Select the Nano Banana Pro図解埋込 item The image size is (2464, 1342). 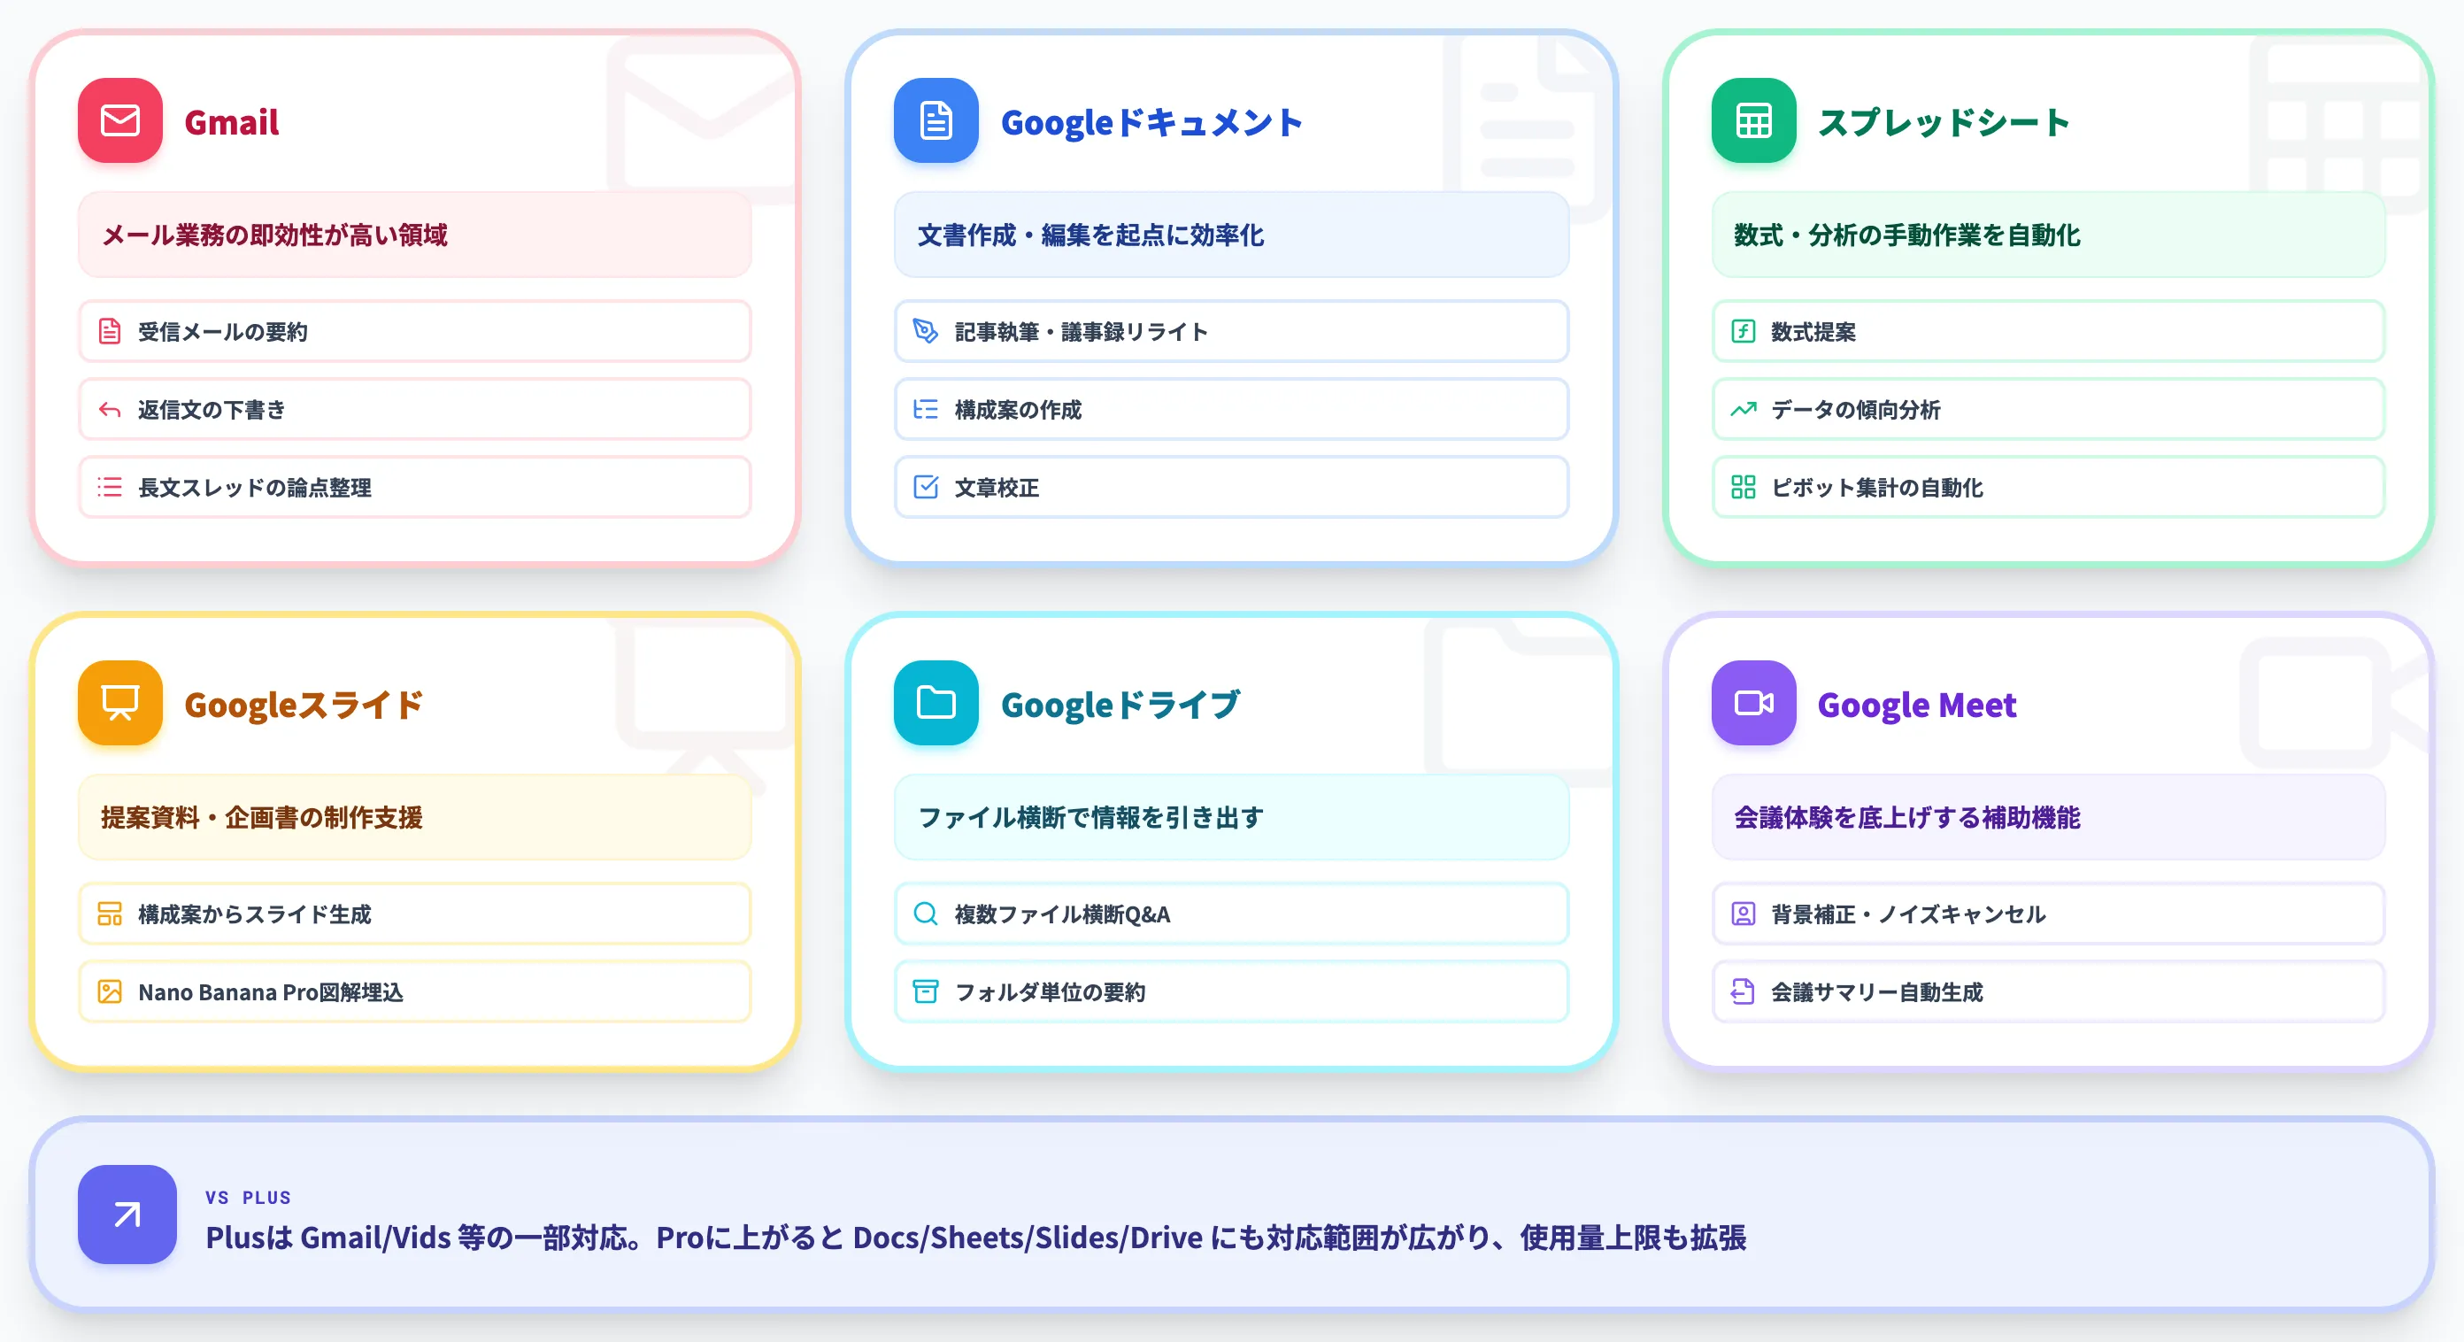click(x=414, y=991)
